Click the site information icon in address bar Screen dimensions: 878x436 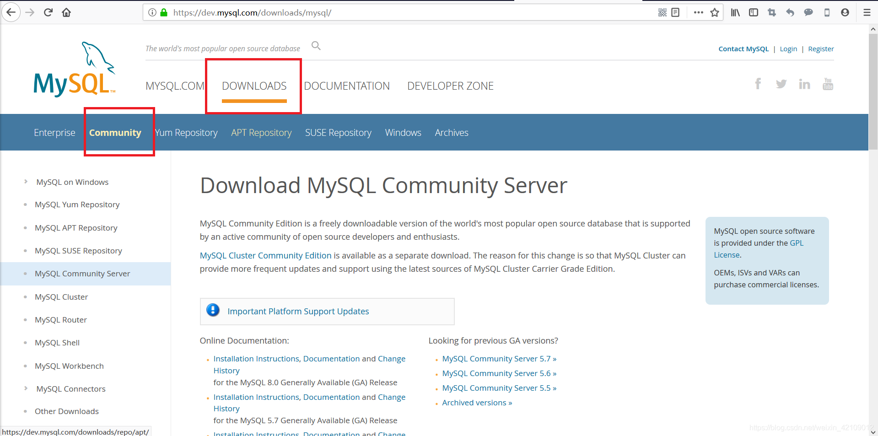[x=152, y=12]
